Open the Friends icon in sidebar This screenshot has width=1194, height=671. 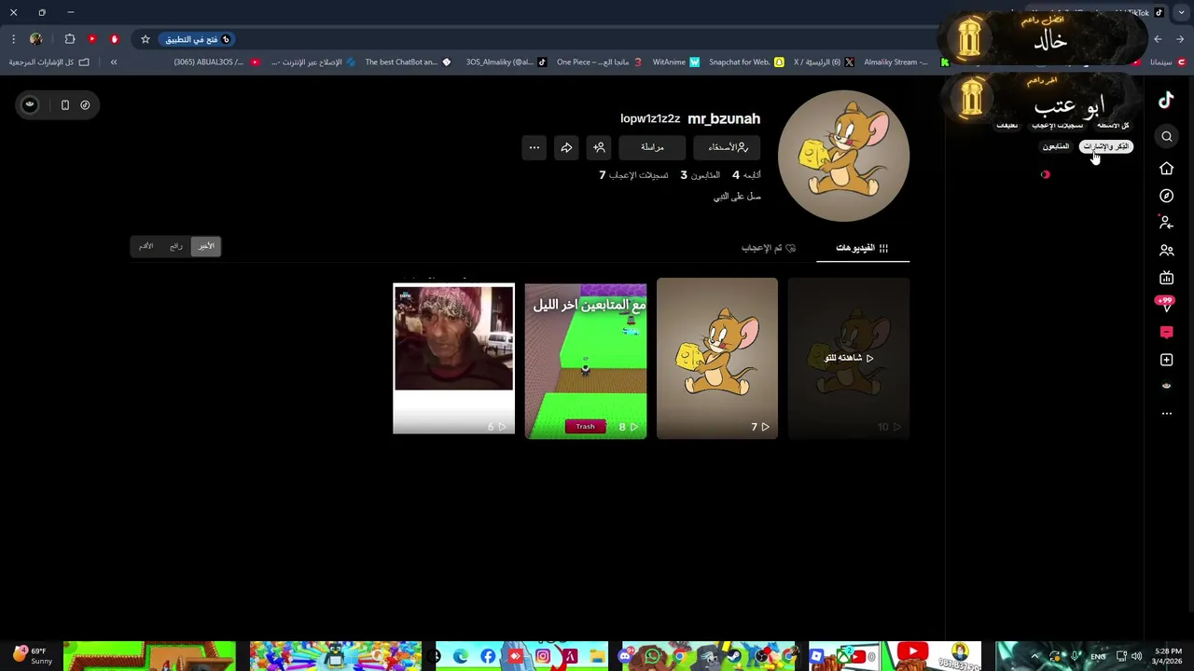(1166, 251)
